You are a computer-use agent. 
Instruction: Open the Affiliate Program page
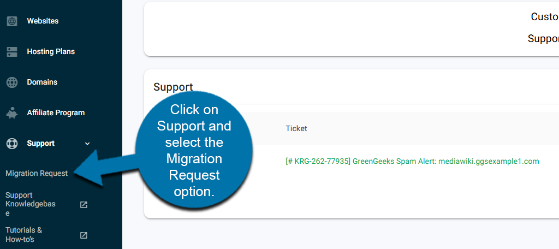pyautogui.click(x=56, y=113)
